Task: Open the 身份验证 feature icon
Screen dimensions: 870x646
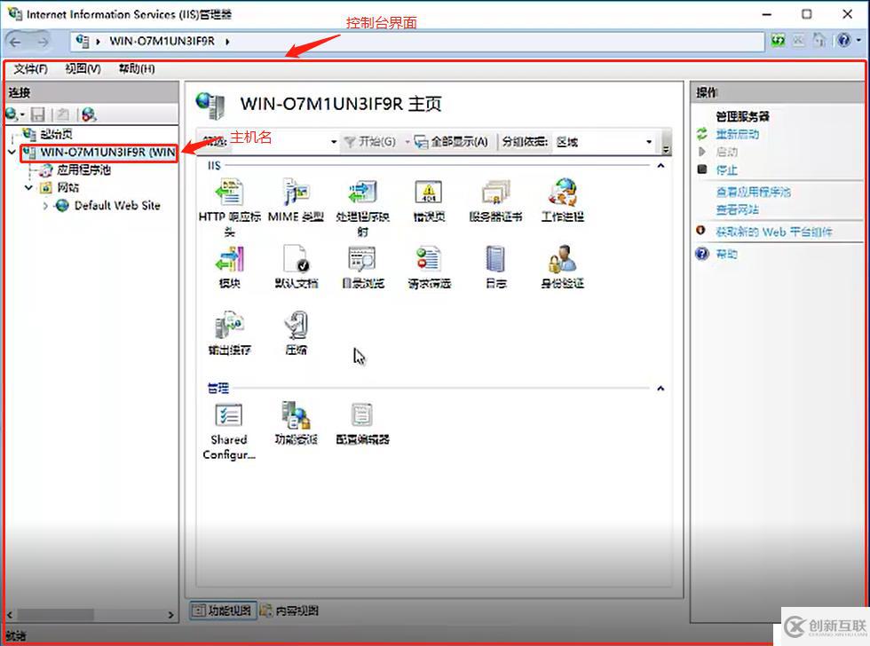Action: [562, 258]
